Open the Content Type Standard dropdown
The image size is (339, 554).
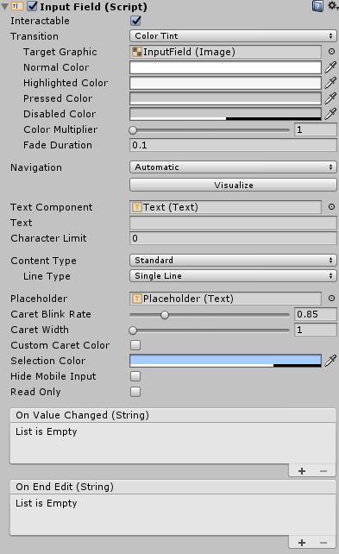pyautogui.click(x=233, y=261)
